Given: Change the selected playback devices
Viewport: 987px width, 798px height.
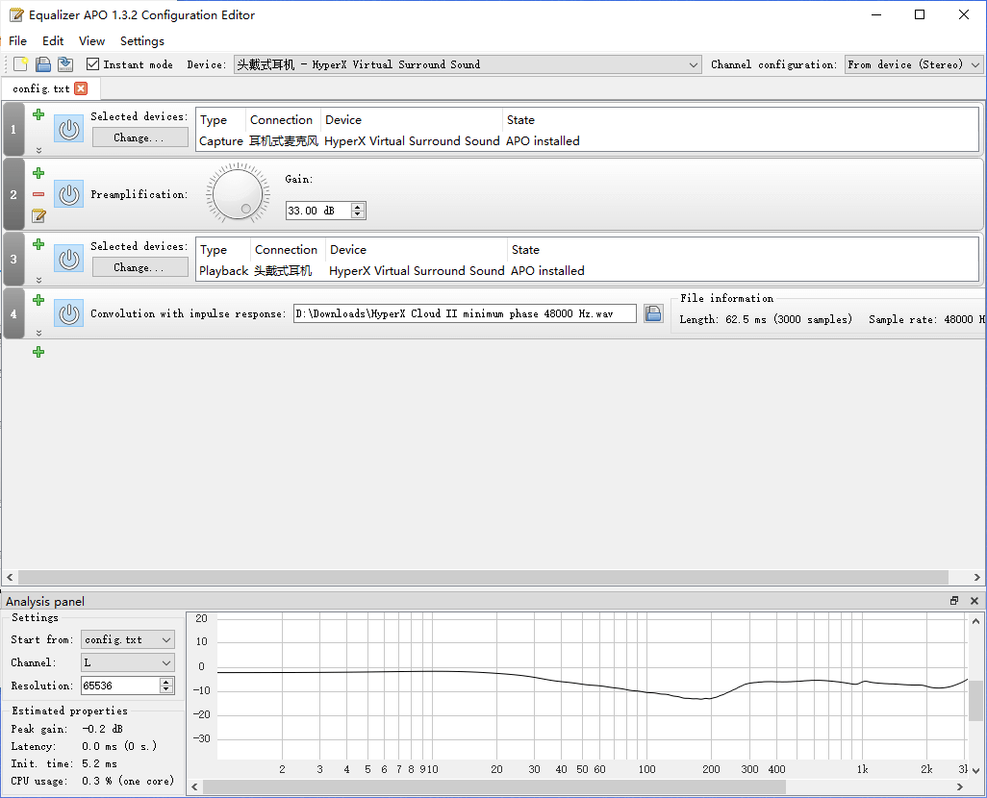Looking at the screenshot, I should click(139, 266).
